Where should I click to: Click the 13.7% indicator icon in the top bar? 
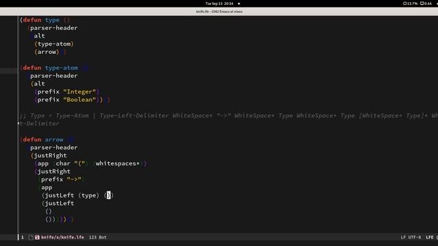tap(404, 3)
